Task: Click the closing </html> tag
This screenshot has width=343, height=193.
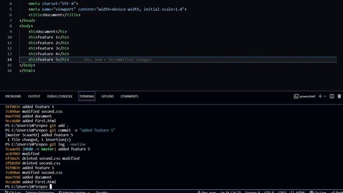Action: (x=27, y=70)
